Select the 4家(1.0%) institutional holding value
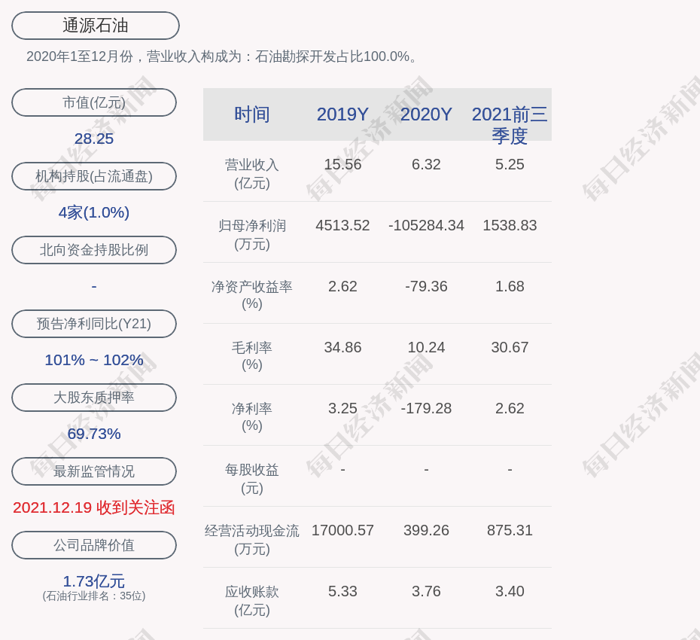The image size is (700, 640). click(x=94, y=212)
